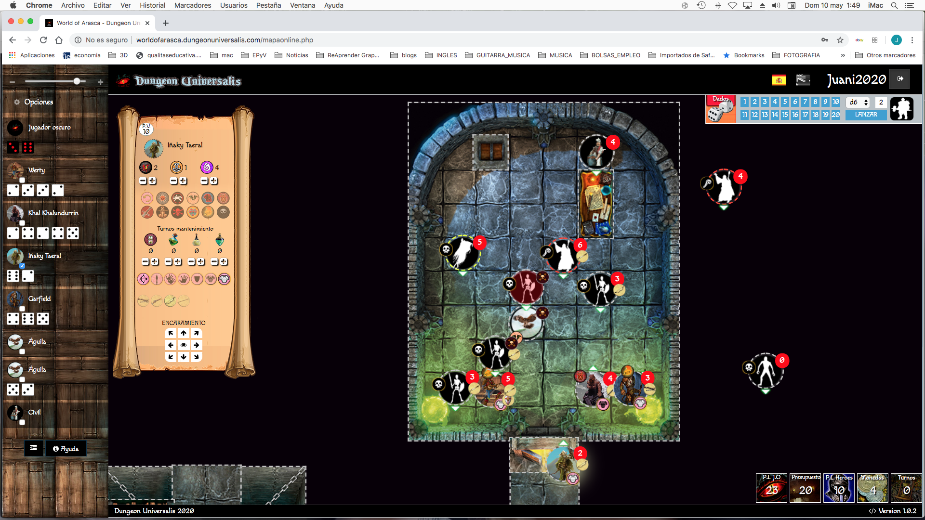This screenshot has width=925, height=520.
Task: Open the Historial menu
Action: 152,5
